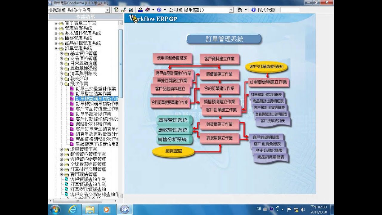This screenshot has width=382, height=215.
Task: Click the 客戶資料建立作業 flowchart button
Action: tap(219, 59)
